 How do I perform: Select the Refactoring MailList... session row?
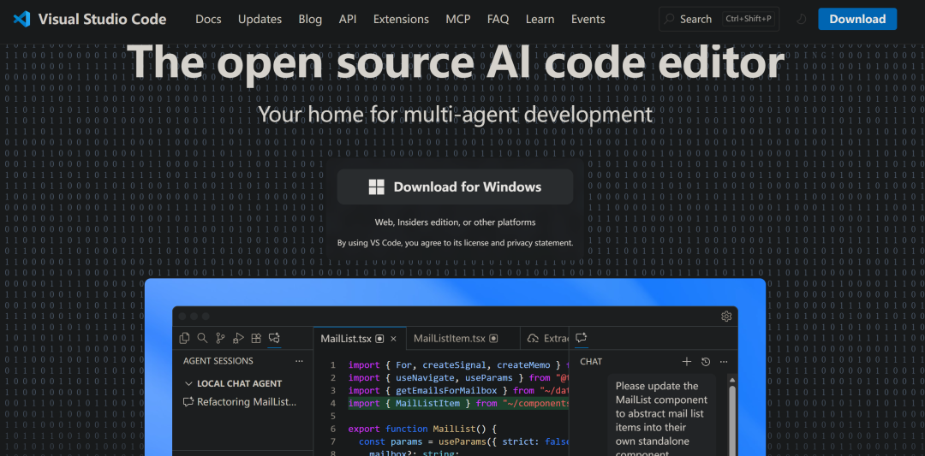242,402
